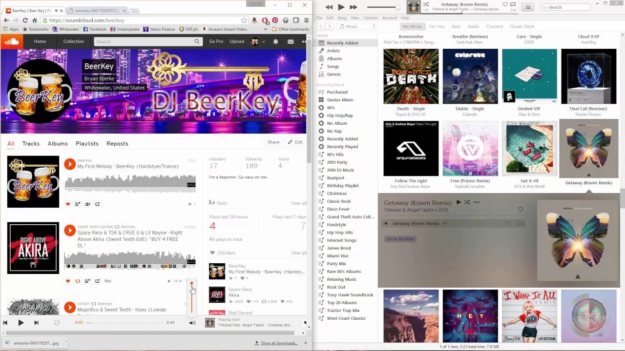The width and height of the screenshot is (625, 351).
Task: Open the Hardstyle playlist in iTunes
Action: (x=336, y=225)
